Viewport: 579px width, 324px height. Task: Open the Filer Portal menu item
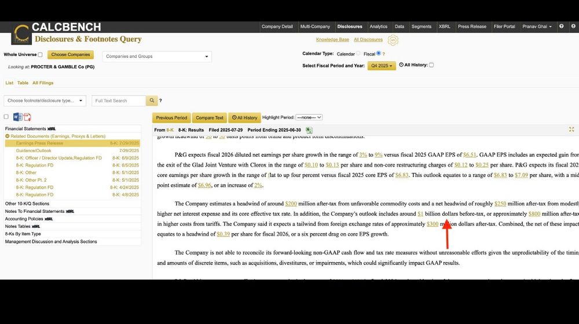(504, 27)
